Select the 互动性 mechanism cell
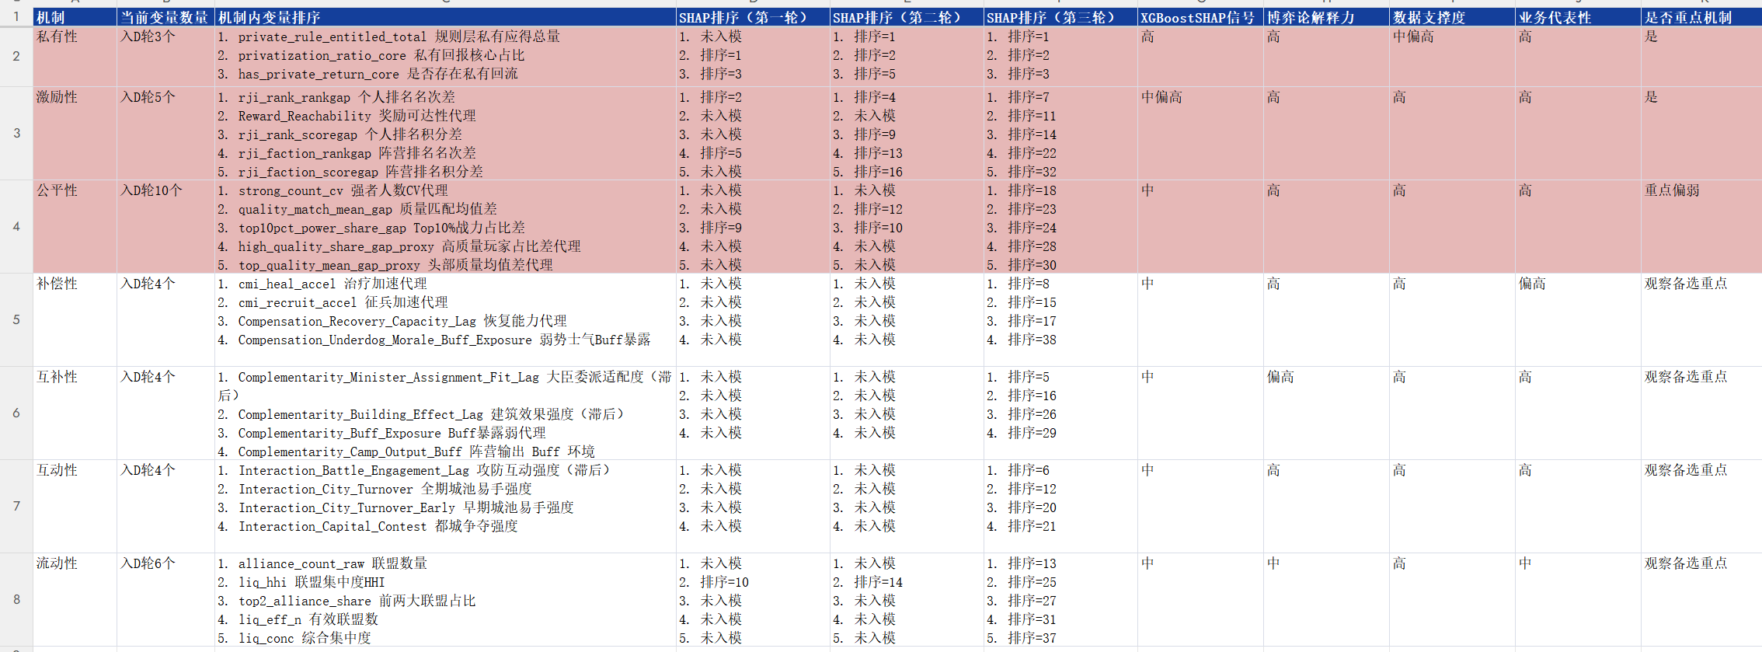 (x=75, y=506)
